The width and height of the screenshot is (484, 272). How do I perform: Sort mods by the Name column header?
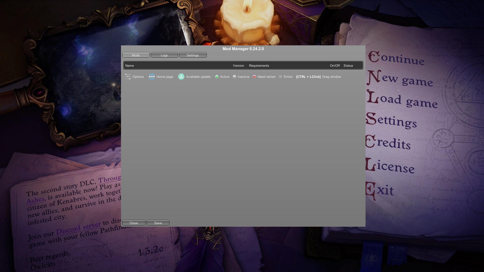pyautogui.click(x=129, y=65)
